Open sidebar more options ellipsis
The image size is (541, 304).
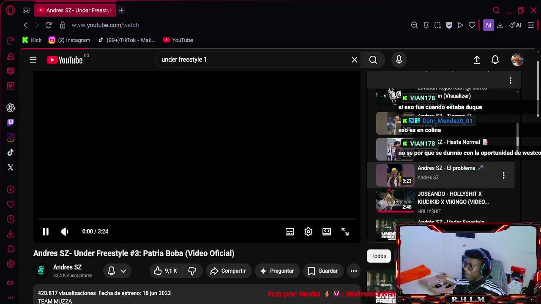tap(11, 298)
